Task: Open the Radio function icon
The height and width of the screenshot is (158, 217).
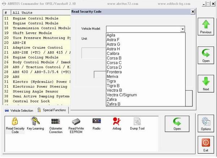Action: 97,121
